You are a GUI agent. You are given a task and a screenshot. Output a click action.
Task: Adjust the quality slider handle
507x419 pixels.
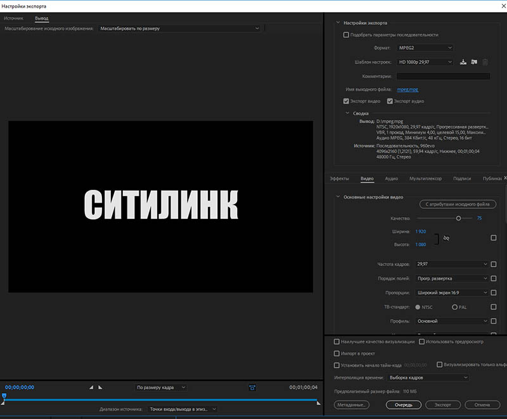tap(458, 218)
